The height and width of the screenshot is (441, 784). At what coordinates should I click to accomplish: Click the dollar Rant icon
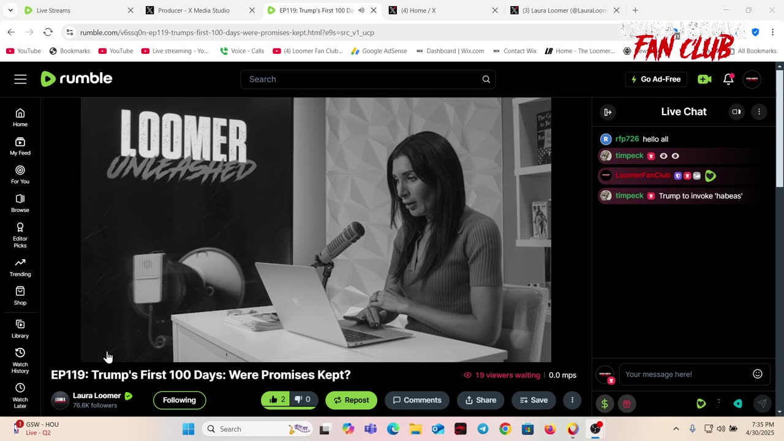605,404
